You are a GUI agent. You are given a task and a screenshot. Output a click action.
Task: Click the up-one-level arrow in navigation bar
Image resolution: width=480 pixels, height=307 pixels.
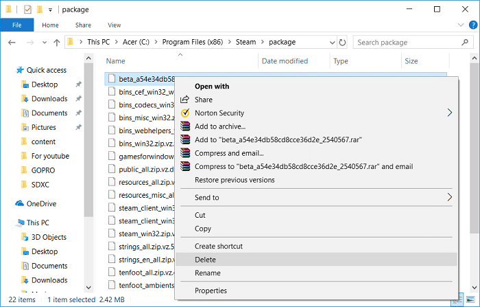pos(56,43)
